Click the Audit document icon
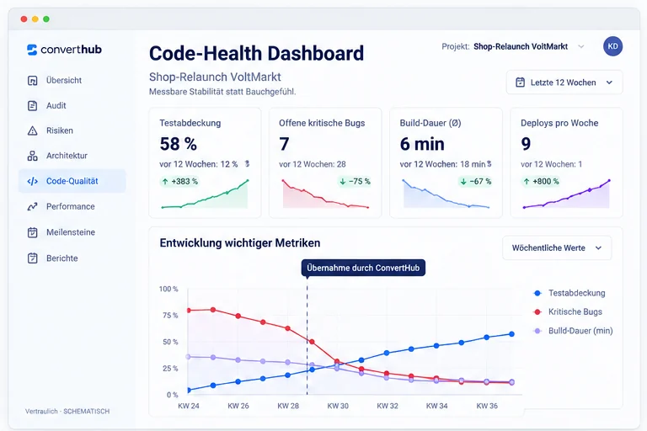Image resolution: width=647 pixels, height=431 pixels. point(32,105)
